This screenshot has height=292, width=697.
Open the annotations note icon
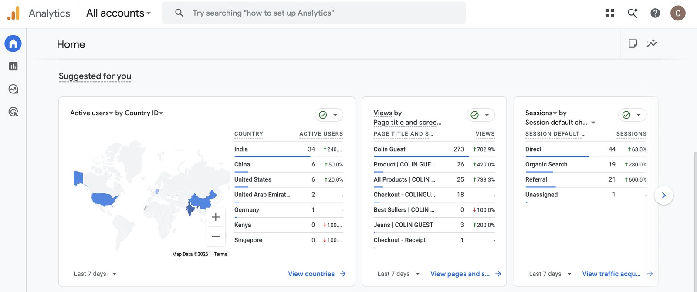coord(633,43)
